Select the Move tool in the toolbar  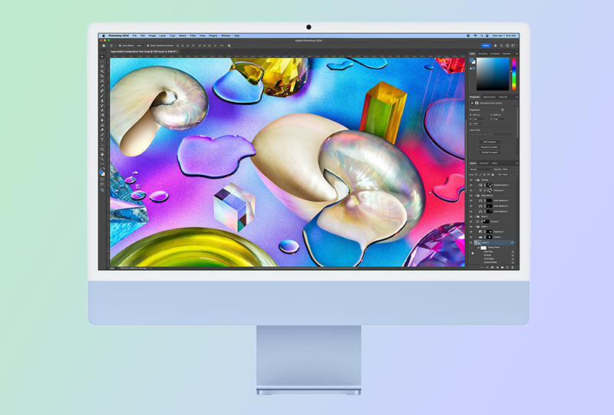[102, 57]
